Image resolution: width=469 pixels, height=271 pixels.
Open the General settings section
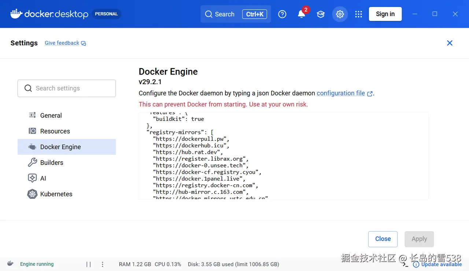[67, 115]
